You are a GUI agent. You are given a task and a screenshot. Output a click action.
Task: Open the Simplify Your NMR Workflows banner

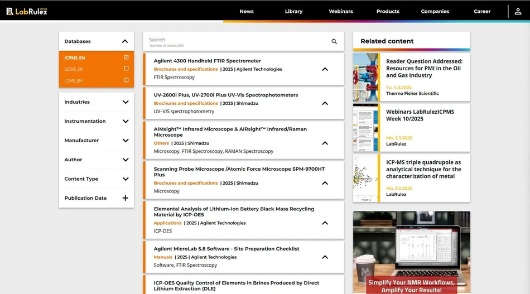click(411, 252)
